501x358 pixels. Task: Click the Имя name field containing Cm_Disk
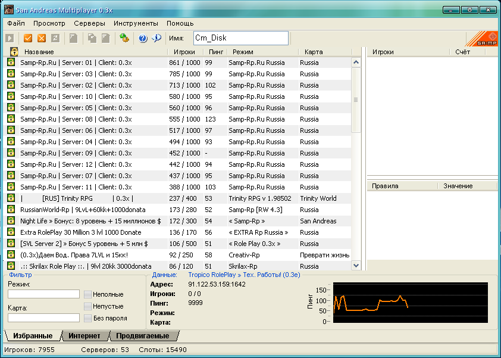click(241, 38)
